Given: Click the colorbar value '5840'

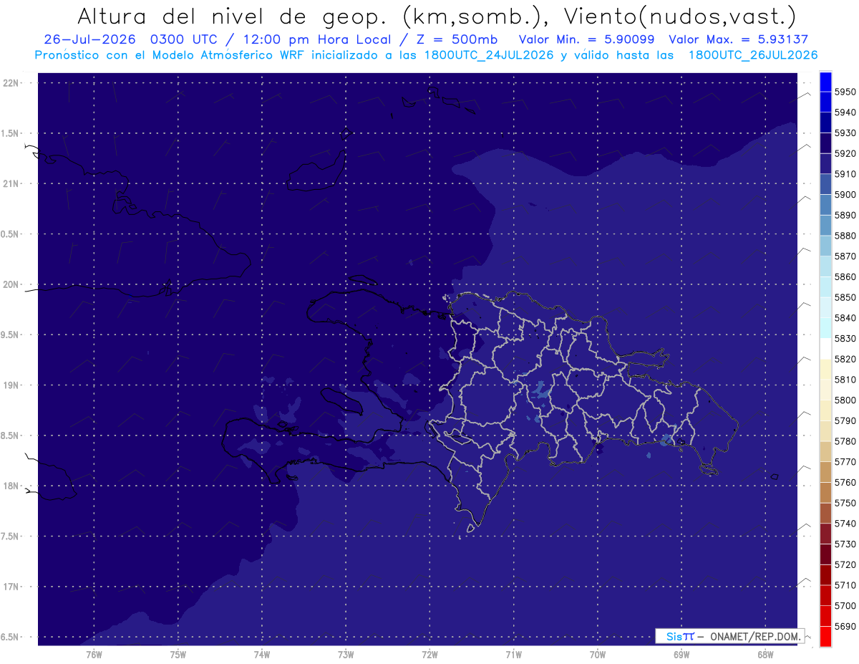Looking at the screenshot, I should 845,318.
